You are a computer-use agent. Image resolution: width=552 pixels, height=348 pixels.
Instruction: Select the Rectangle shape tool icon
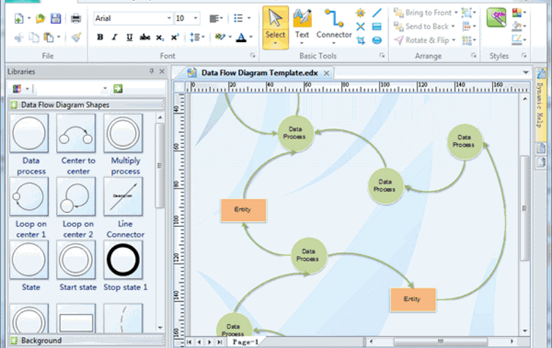(x=377, y=27)
